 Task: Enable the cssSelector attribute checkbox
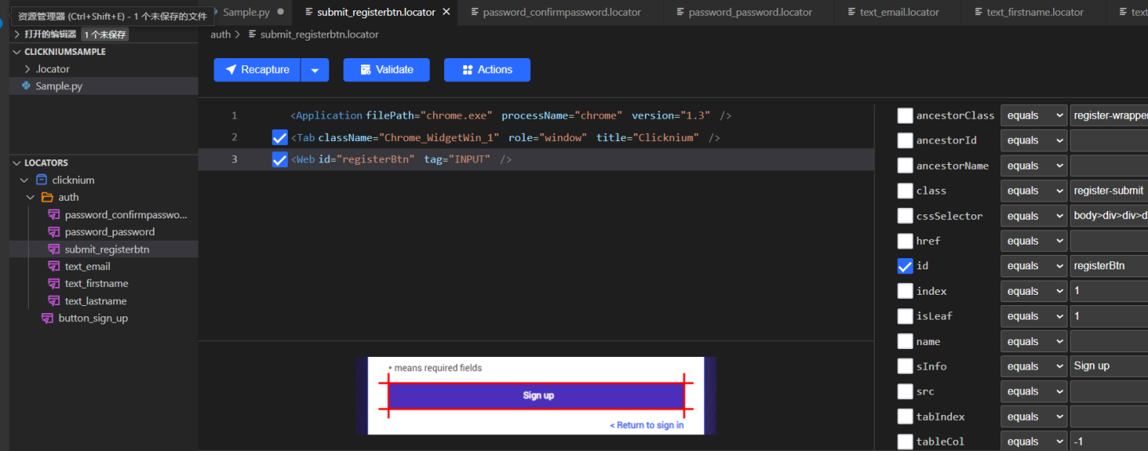[905, 216]
